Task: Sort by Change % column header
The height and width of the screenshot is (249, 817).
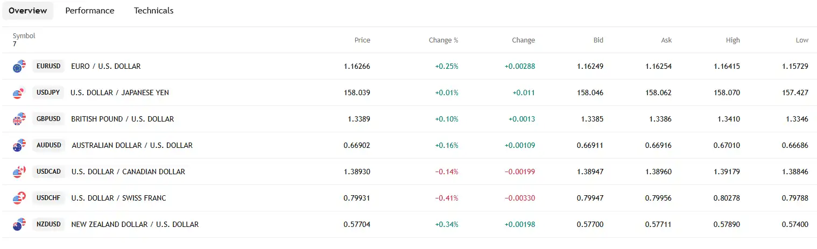Action: point(443,40)
